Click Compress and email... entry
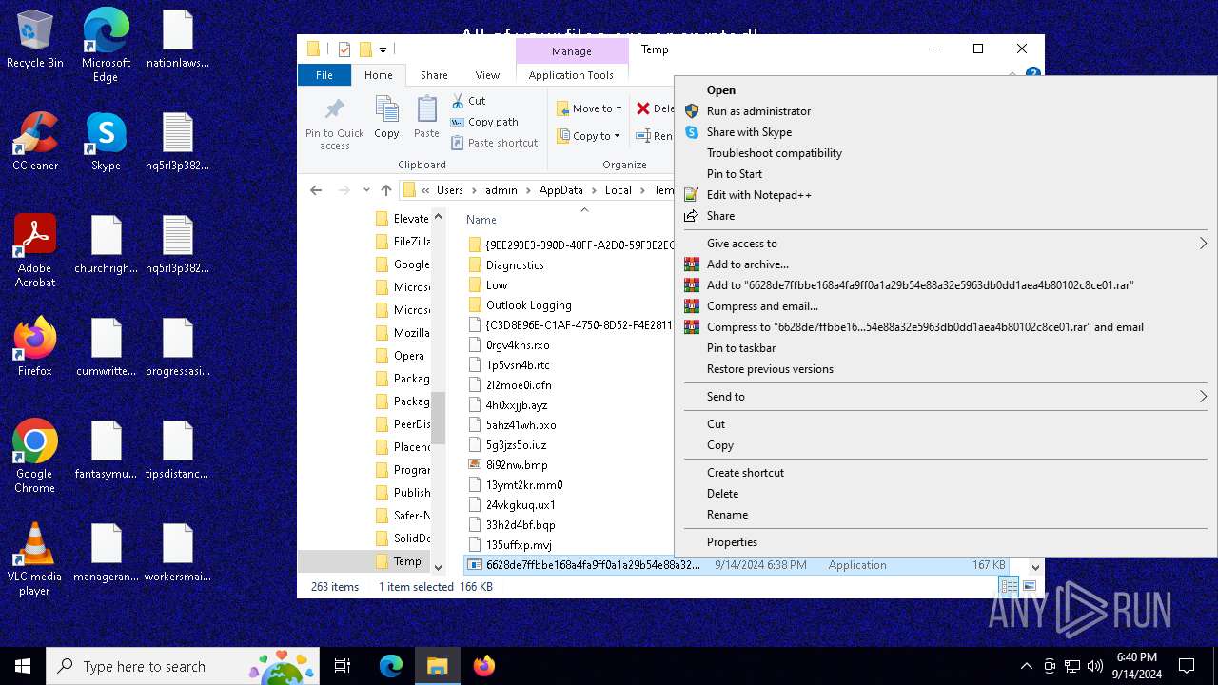Viewport: 1218px width, 685px height. coord(762,306)
